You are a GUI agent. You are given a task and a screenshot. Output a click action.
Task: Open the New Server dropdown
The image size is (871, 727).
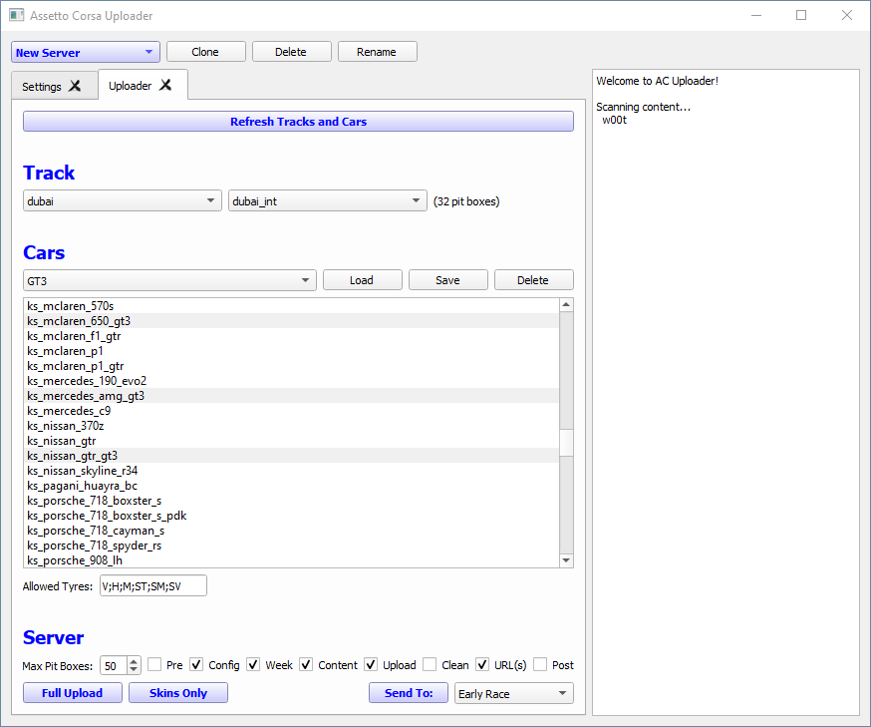(86, 52)
